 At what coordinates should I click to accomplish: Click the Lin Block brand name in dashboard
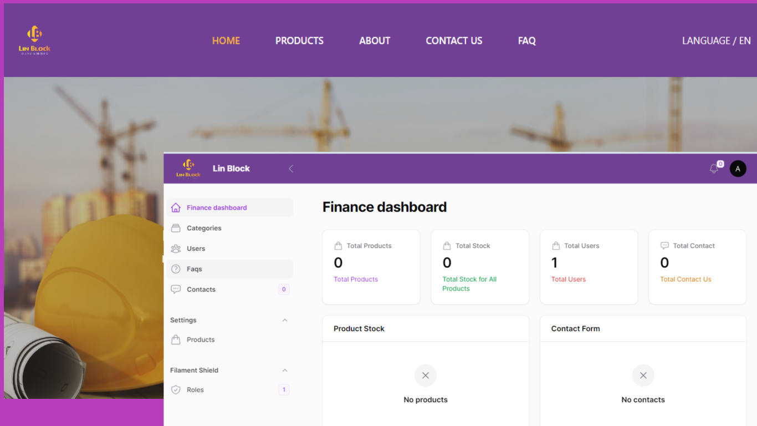(x=231, y=169)
